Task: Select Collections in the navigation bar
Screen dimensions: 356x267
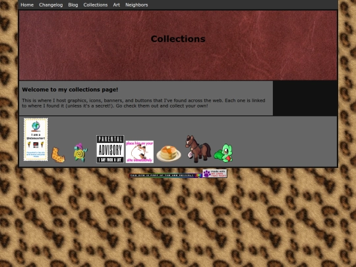Action: pos(96,5)
